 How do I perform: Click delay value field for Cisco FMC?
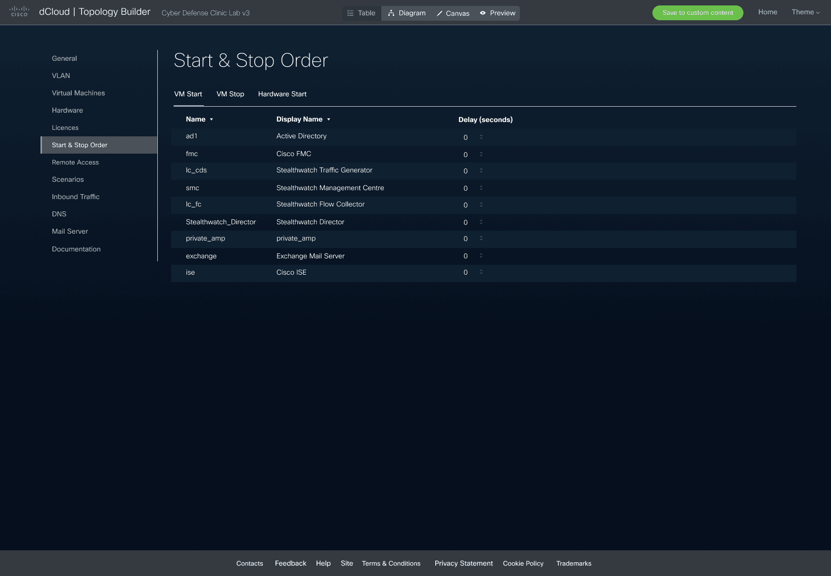pyautogui.click(x=466, y=155)
